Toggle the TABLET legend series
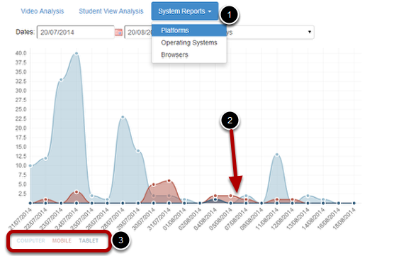Screen dimensions: 411x256 [x=89, y=240]
